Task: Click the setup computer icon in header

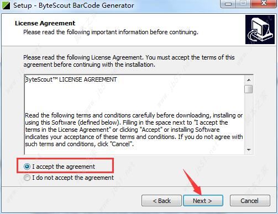Action: click(x=260, y=30)
